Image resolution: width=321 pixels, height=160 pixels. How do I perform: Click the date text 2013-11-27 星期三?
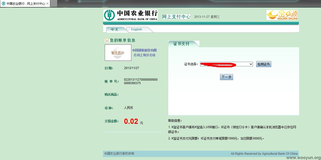[x=207, y=17]
